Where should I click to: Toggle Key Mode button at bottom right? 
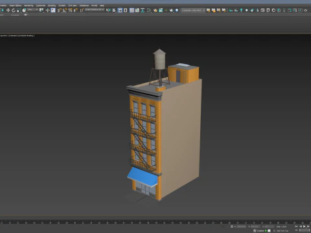297,230
